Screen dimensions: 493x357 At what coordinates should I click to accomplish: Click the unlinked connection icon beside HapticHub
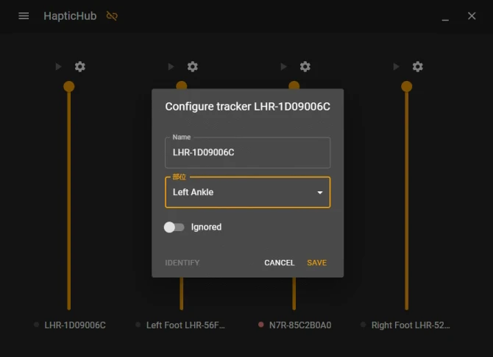112,16
